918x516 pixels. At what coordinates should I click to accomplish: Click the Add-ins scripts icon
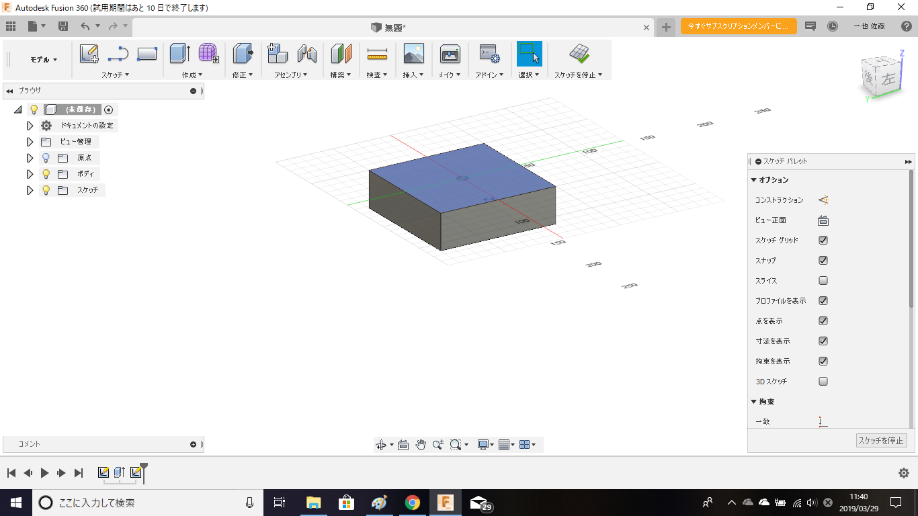[489, 54]
